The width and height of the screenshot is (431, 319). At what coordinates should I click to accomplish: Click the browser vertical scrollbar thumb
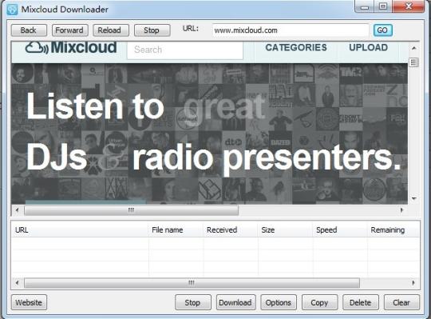(413, 62)
